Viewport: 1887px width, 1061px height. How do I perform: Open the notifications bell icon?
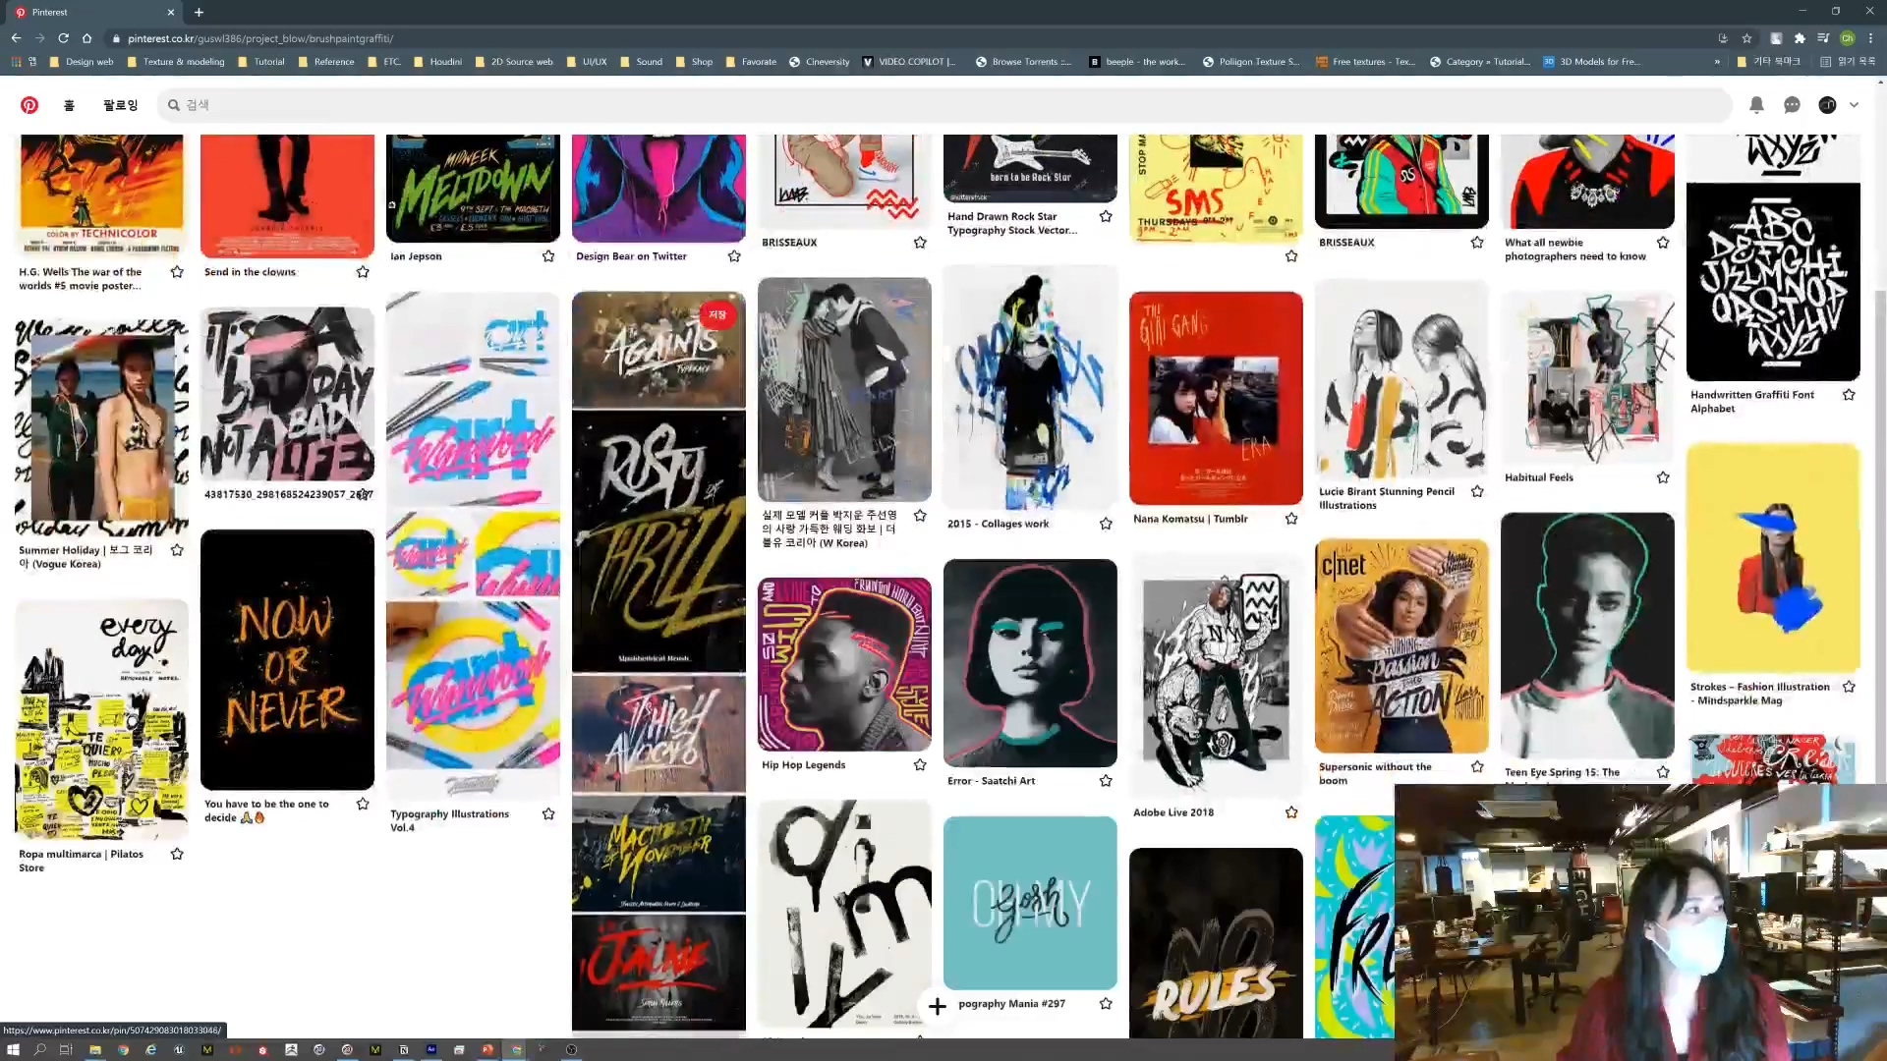1756,105
